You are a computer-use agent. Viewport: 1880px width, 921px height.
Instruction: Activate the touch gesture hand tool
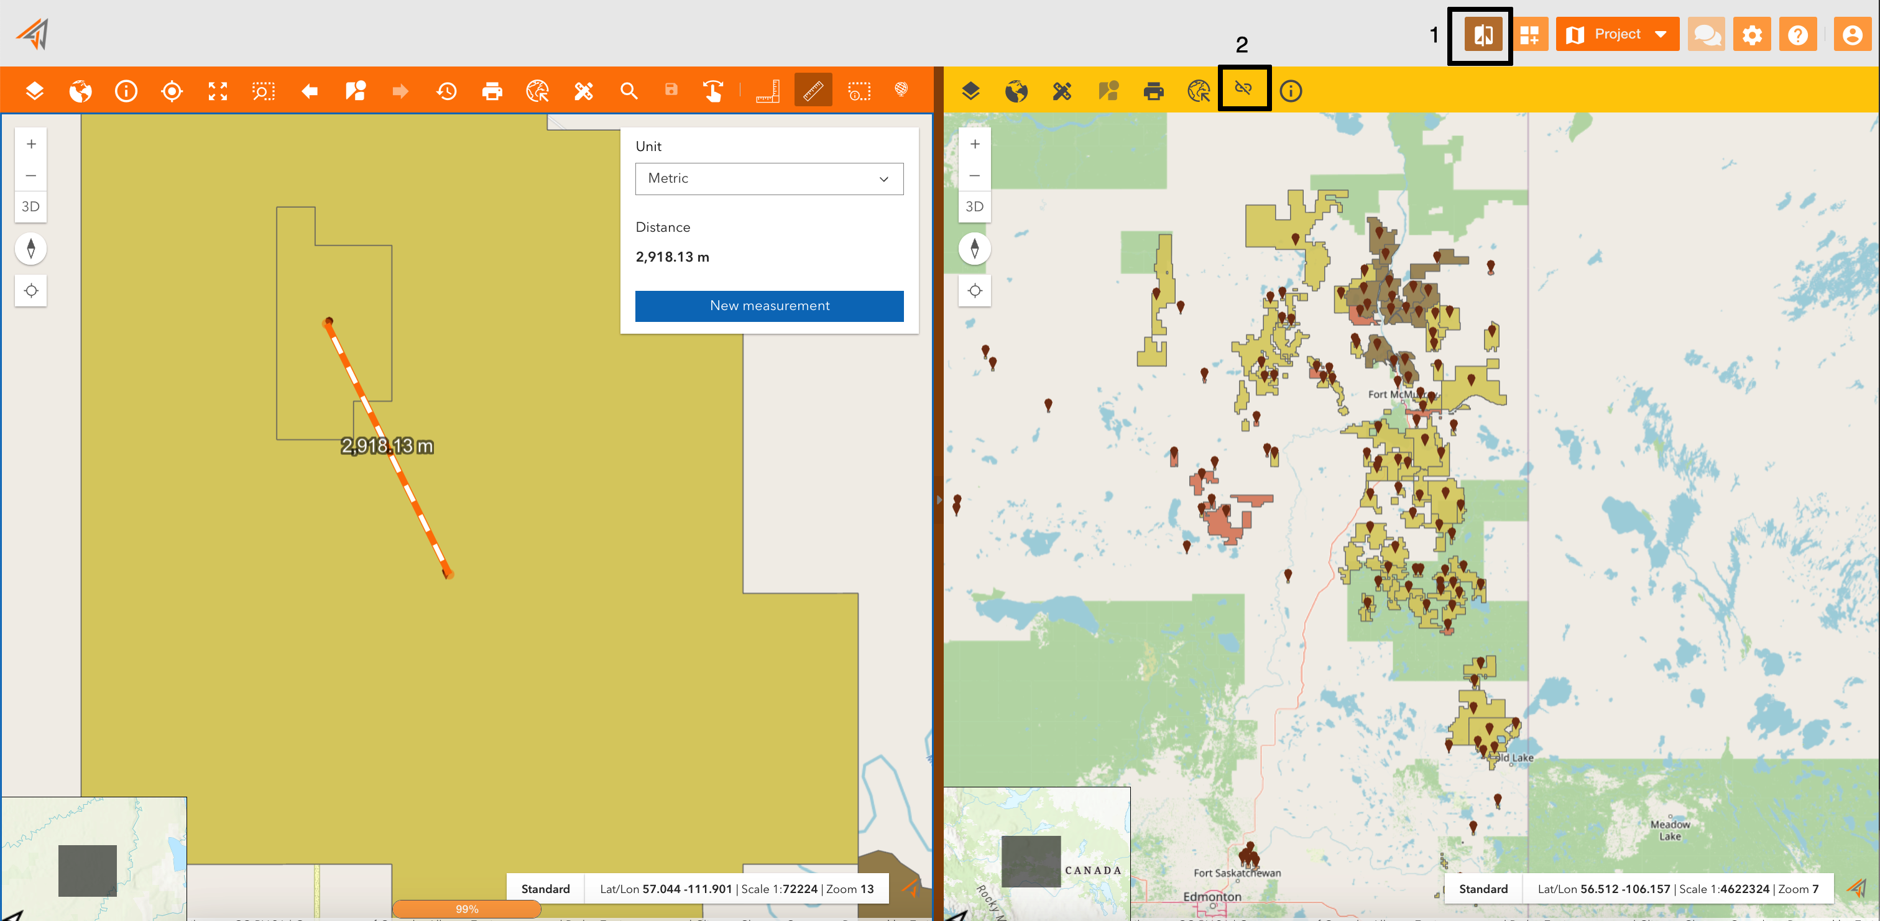tap(713, 91)
